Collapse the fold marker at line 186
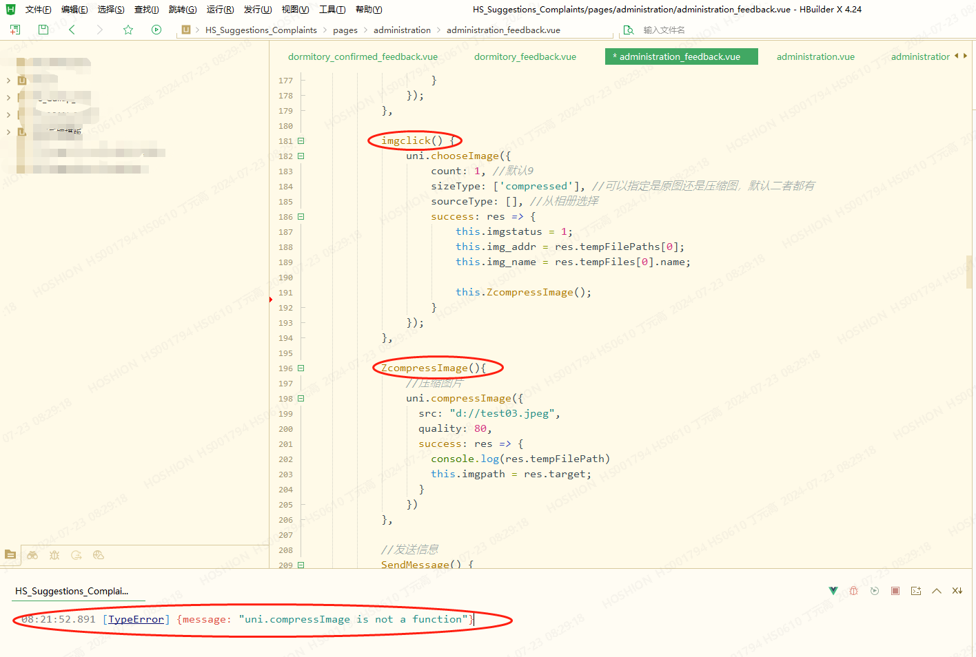976x657 pixels. pos(301,217)
